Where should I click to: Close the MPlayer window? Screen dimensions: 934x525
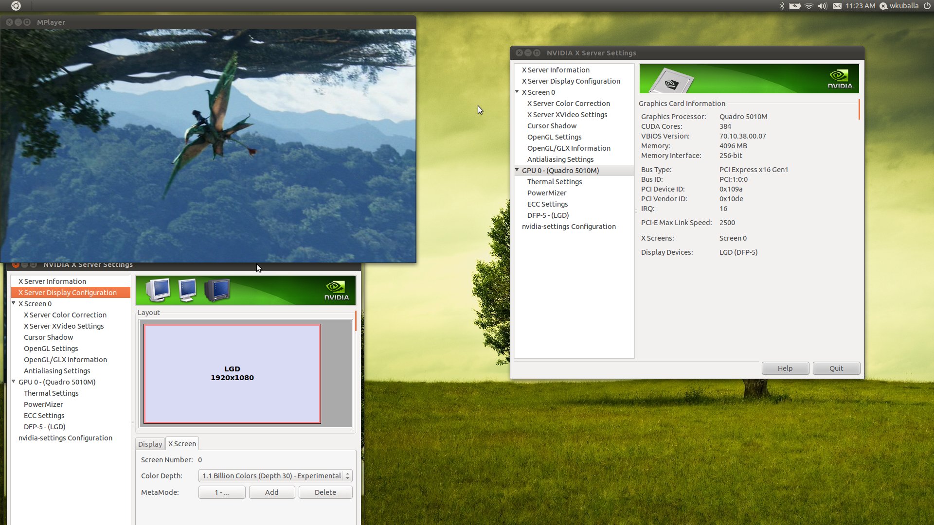[9, 22]
